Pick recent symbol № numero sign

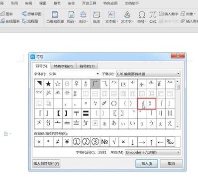point(104,142)
